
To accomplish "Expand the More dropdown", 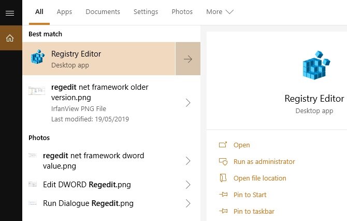I will (220, 12).
